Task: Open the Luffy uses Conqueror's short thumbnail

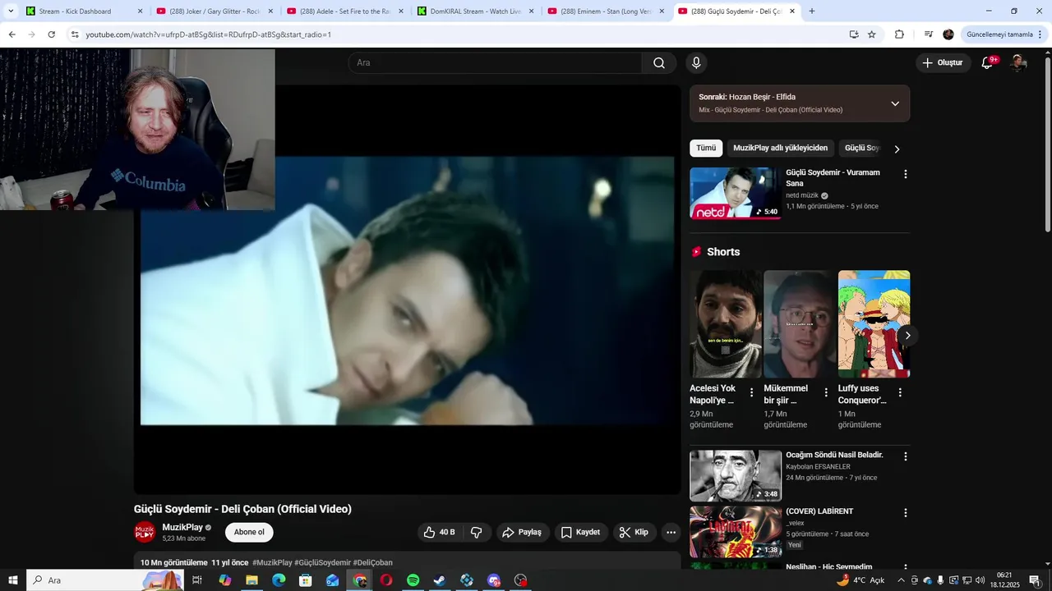Action: tap(874, 323)
